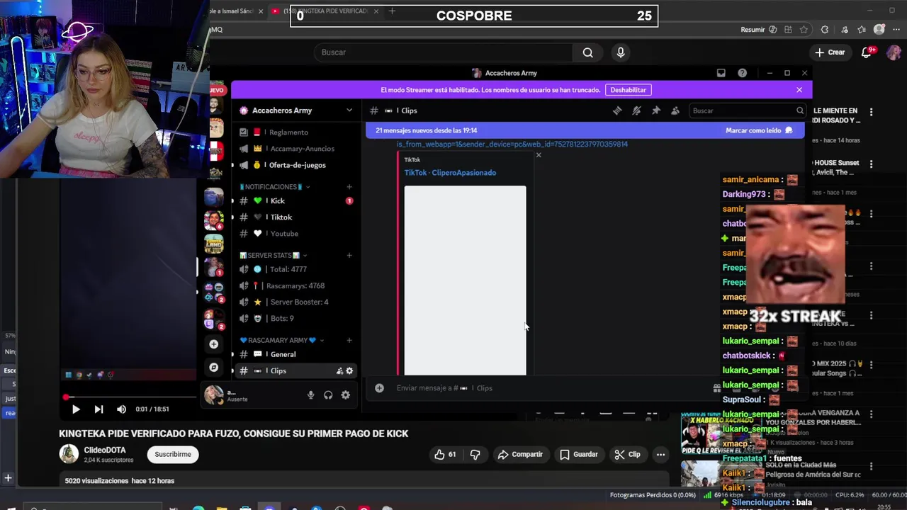Viewport: 907px width, 510px height.
Task: Play the YouTube video
Action: tap(76, 409)
